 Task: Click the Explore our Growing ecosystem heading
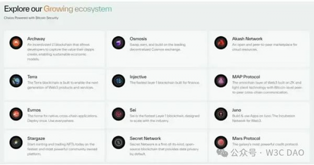pyautogui.click(x=58, y=9)
